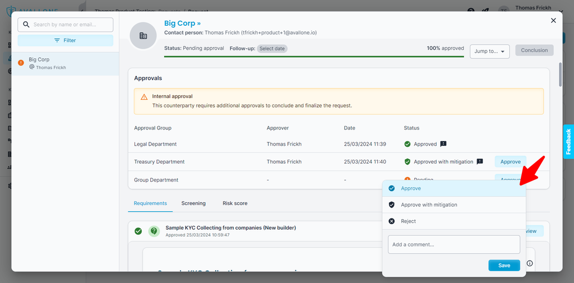This screenshot has width=574, height=283.
Task: Click the orange alert icon beside Big Corp
Action: pyautogui.click(x=21, y=63)
